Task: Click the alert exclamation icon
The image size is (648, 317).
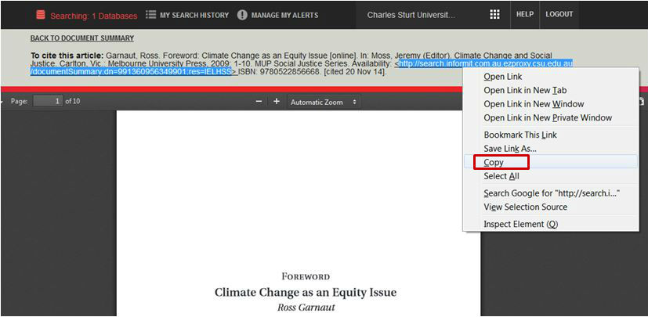Action: pyautogui.click(x=242, y=16)
